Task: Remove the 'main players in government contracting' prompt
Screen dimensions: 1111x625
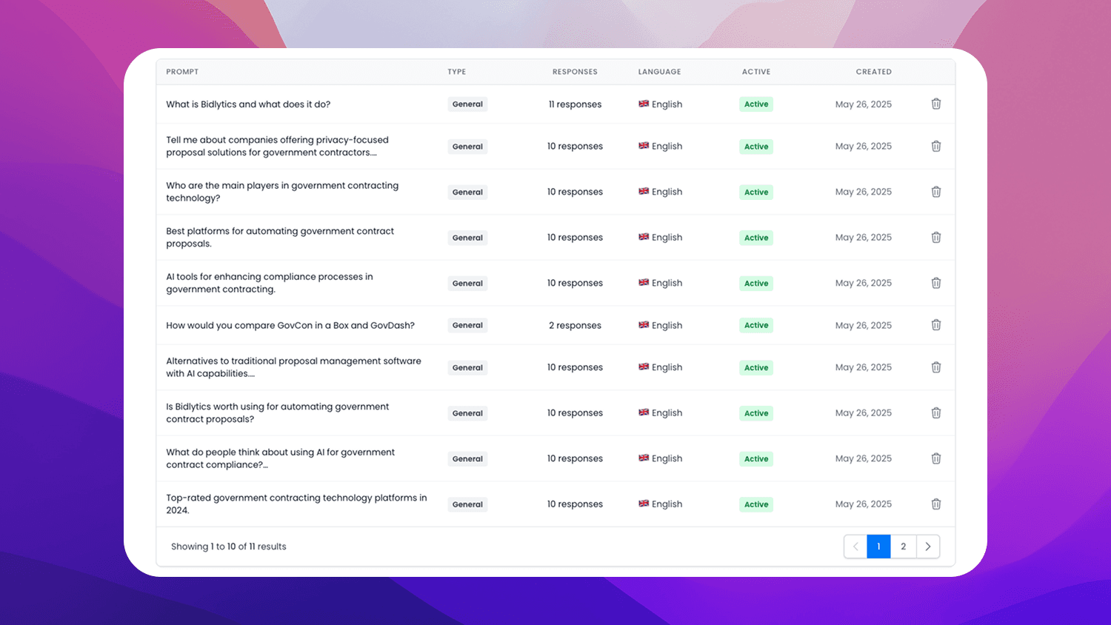Action: pyautogui.click(x=935, y=191)
